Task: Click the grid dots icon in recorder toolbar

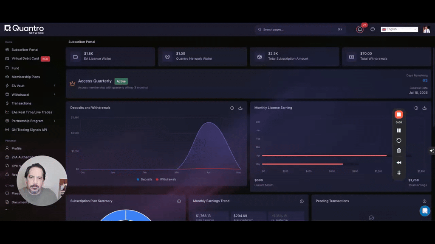Action: 398,173
